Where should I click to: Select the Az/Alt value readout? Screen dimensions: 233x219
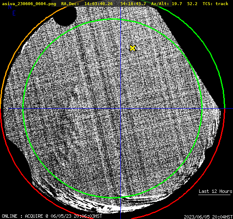click(x=174, y=3)
